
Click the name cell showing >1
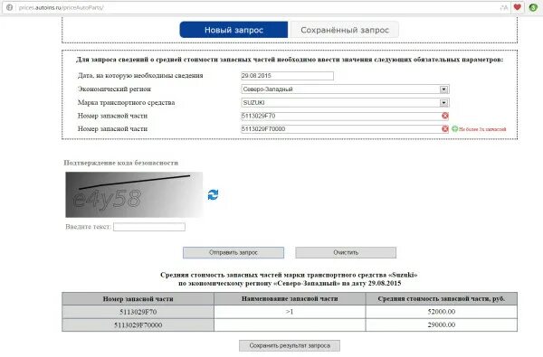pyautogui.click(x=290, y=312)
